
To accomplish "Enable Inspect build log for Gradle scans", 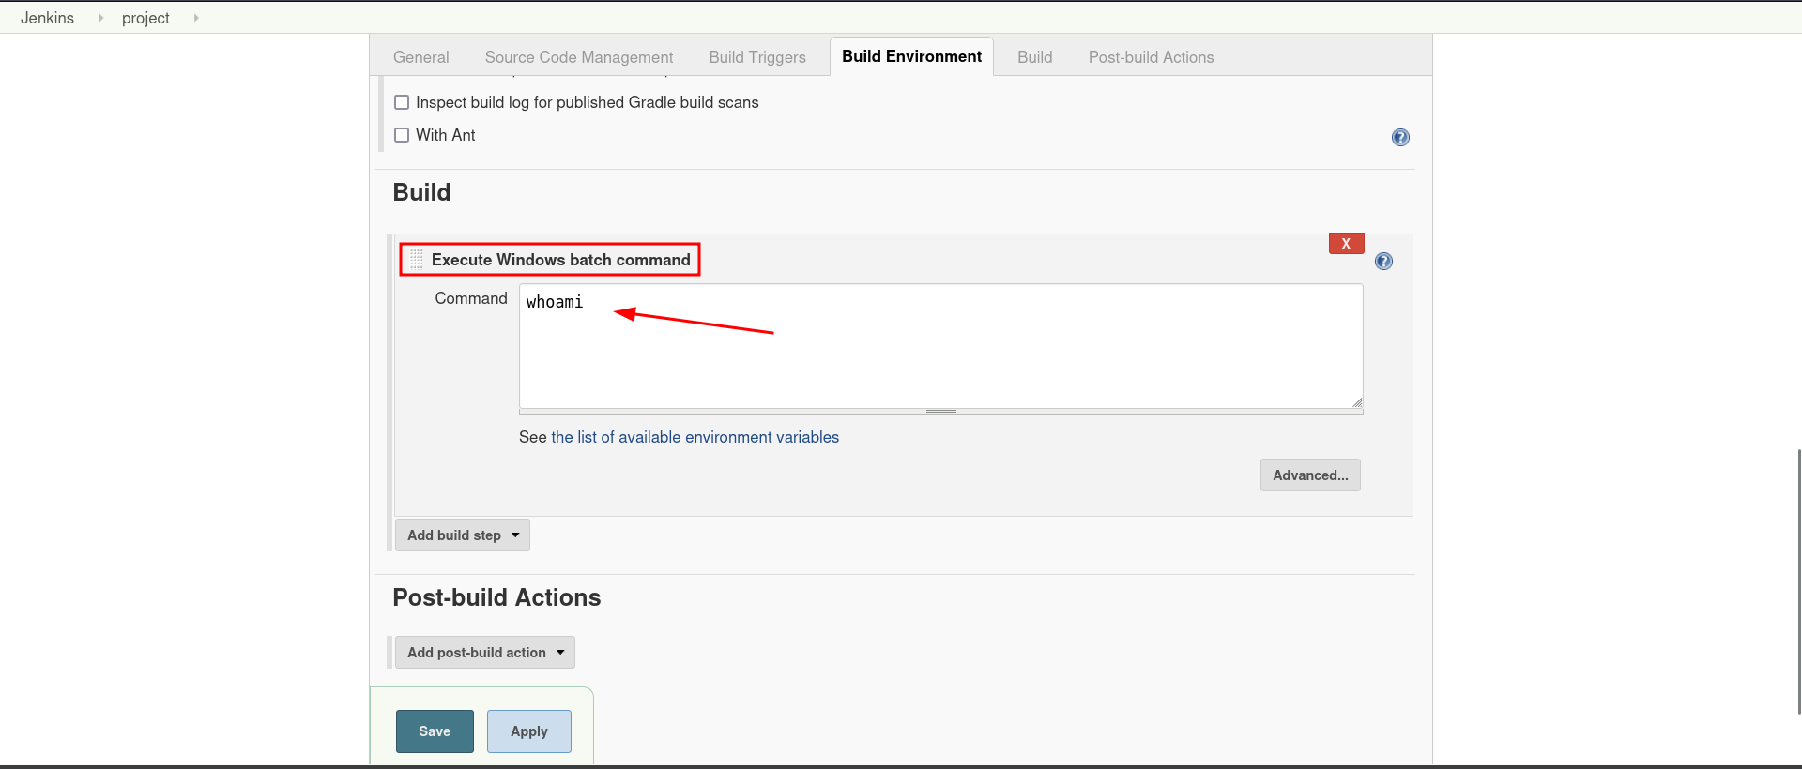I will pos(402,102).
